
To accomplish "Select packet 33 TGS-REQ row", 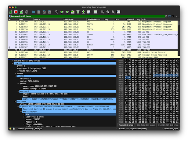I will click(x=93, y=42).
